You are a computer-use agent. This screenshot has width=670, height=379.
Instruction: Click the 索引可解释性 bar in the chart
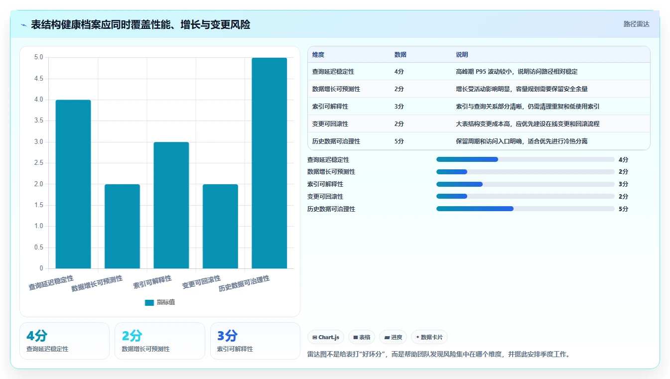coord(171,205)
